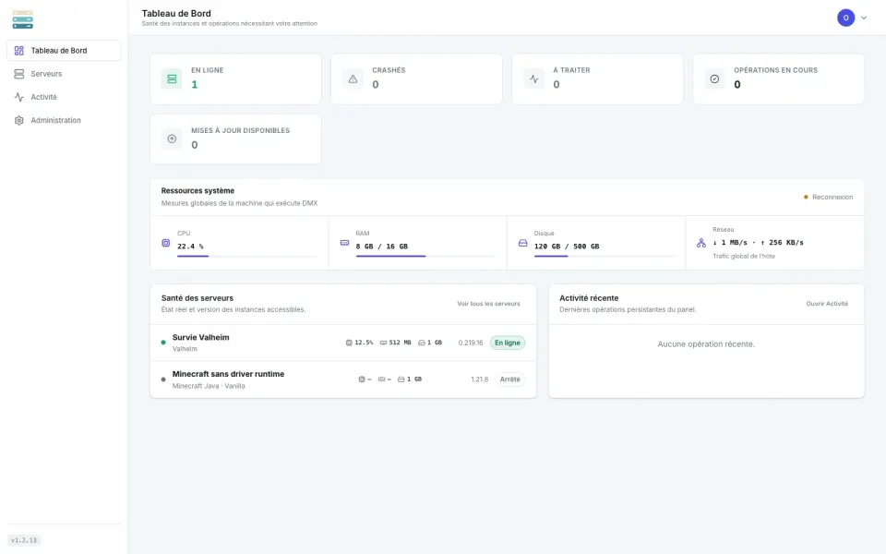Viewport: 886px width, 554px height.
Task: Click the user avatar with letter O
Action: tap(846, 18)
